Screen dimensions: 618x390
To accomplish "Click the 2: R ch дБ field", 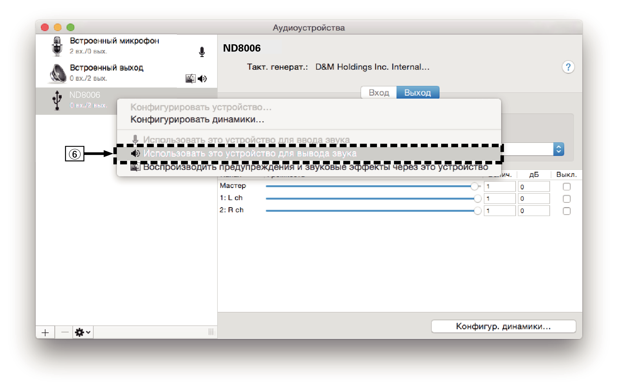I will click(534, 211).
